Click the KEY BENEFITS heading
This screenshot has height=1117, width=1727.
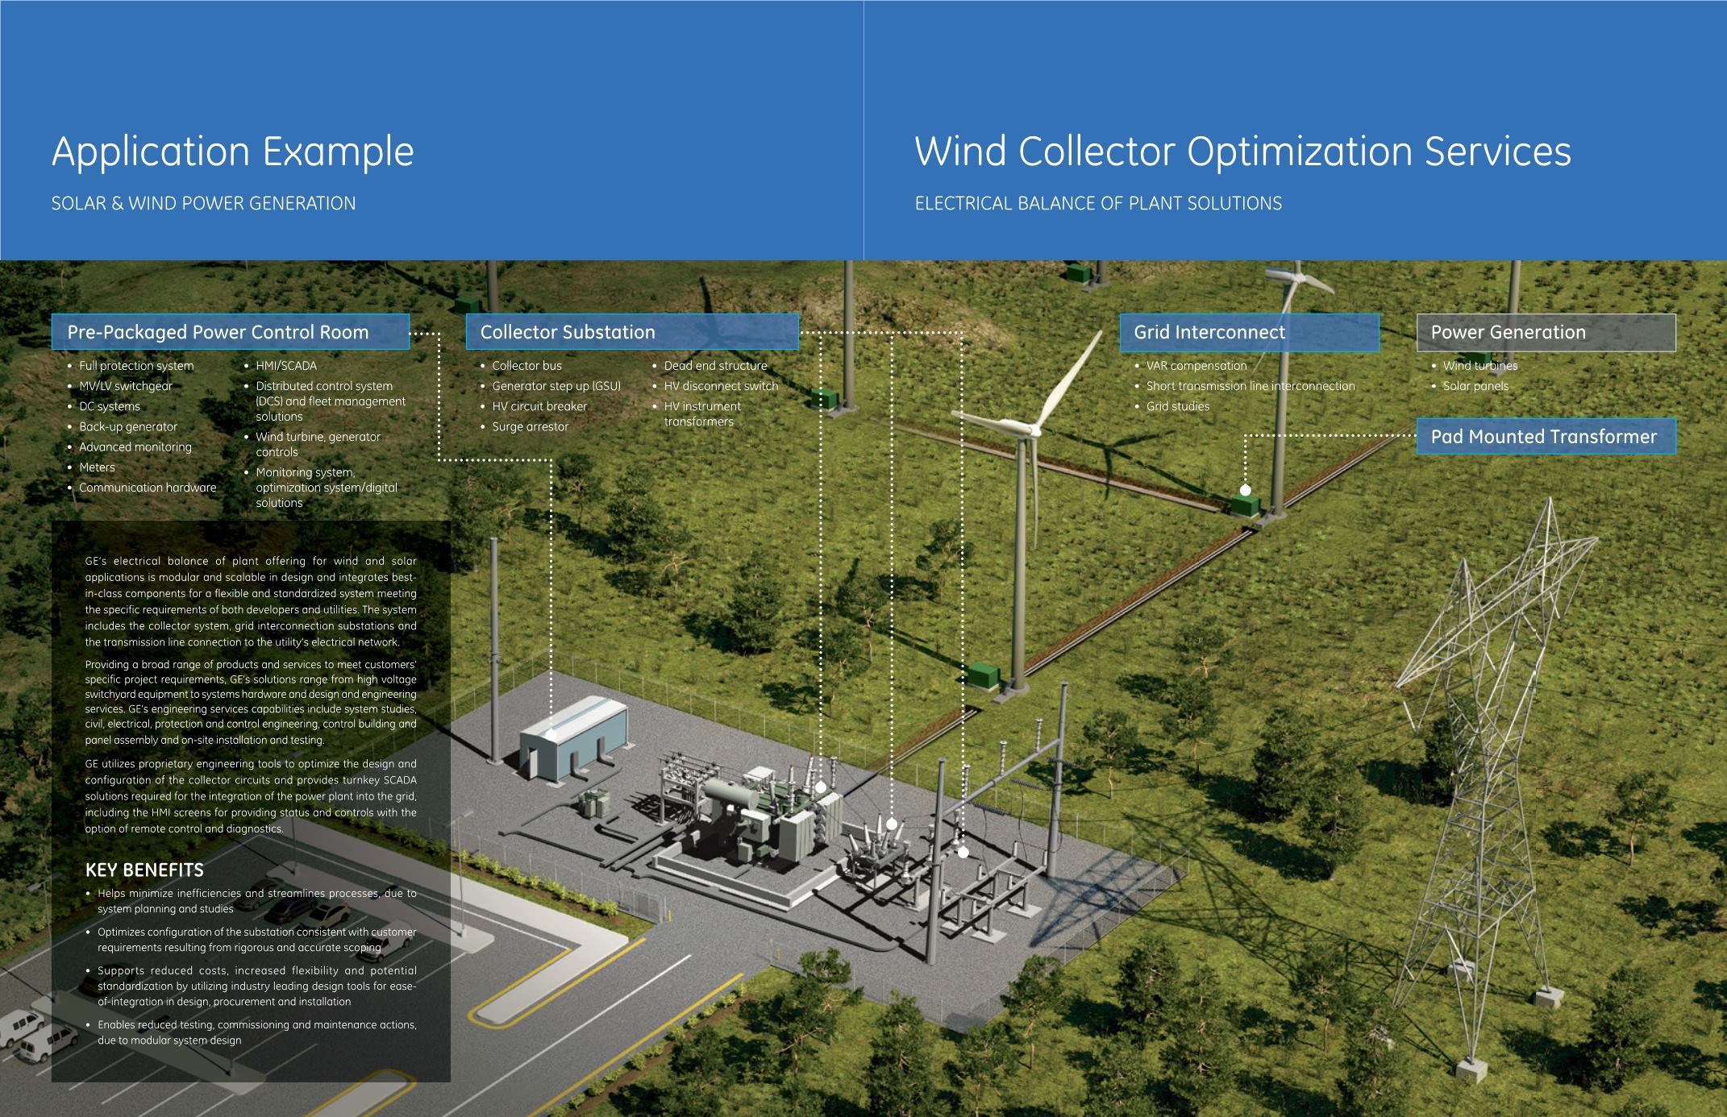pyautogui.click(x=144, y=870)
